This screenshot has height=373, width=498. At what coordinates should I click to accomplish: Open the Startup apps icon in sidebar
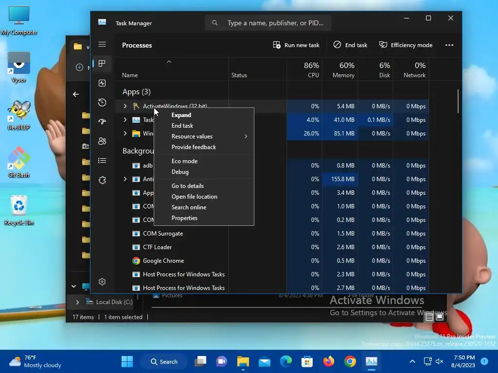point(102,122)
